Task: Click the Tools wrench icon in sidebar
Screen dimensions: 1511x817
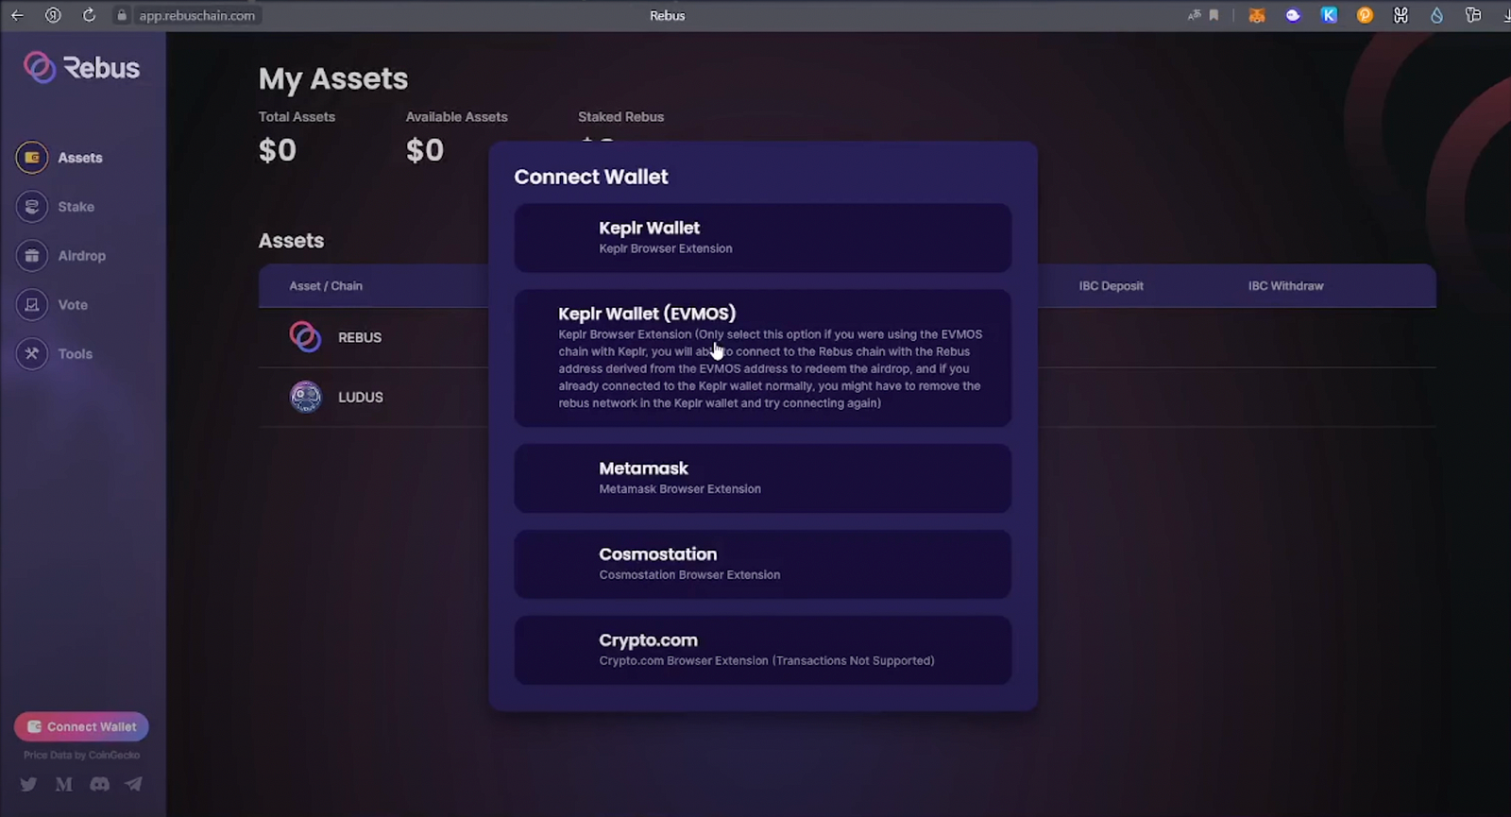Action: (32, 354)
